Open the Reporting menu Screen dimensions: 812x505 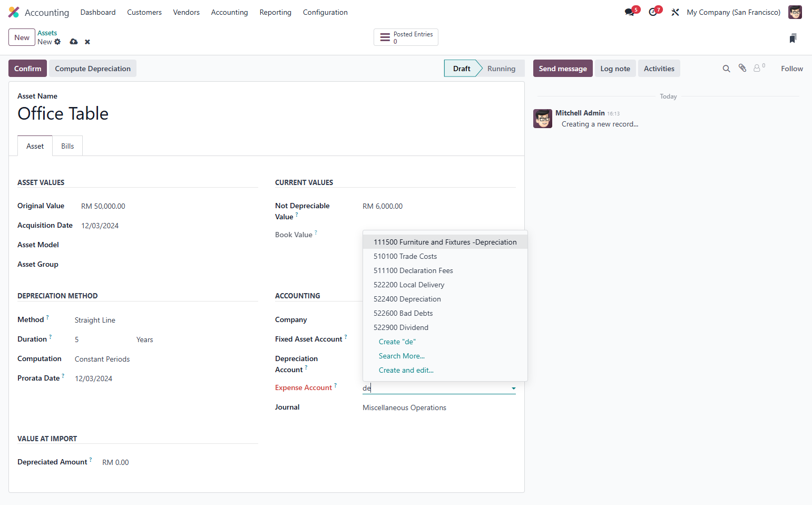(275, 12)
